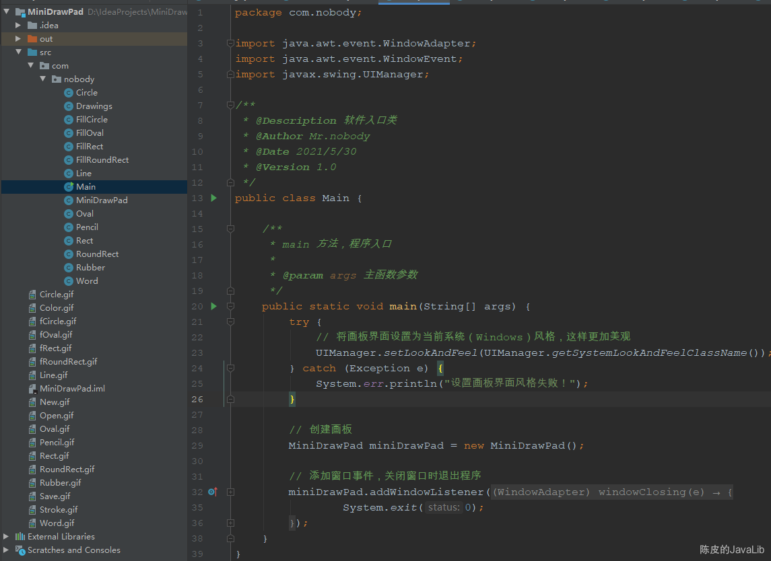This screenshot has height=561, width=771.
Task: Select the Rubber class icon
Action: [69, 268]
